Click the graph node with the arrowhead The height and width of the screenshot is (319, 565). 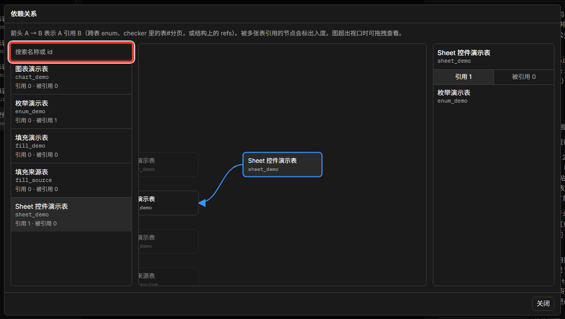pos(168,203)
